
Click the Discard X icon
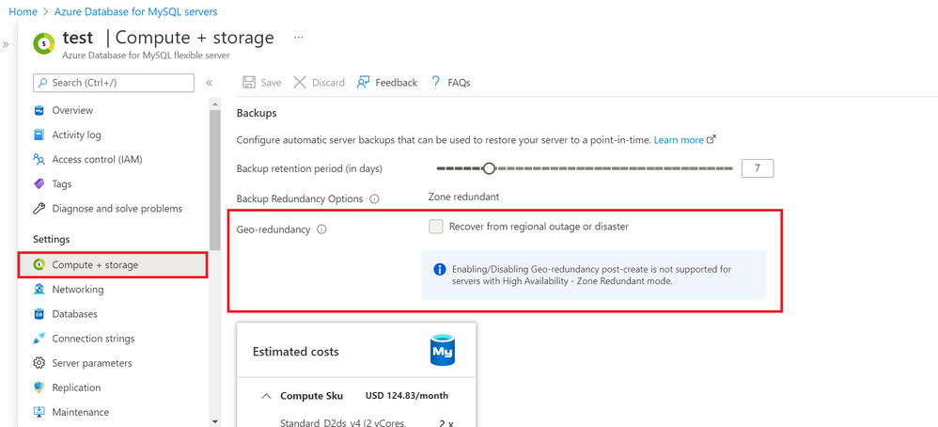click(300, 82)
